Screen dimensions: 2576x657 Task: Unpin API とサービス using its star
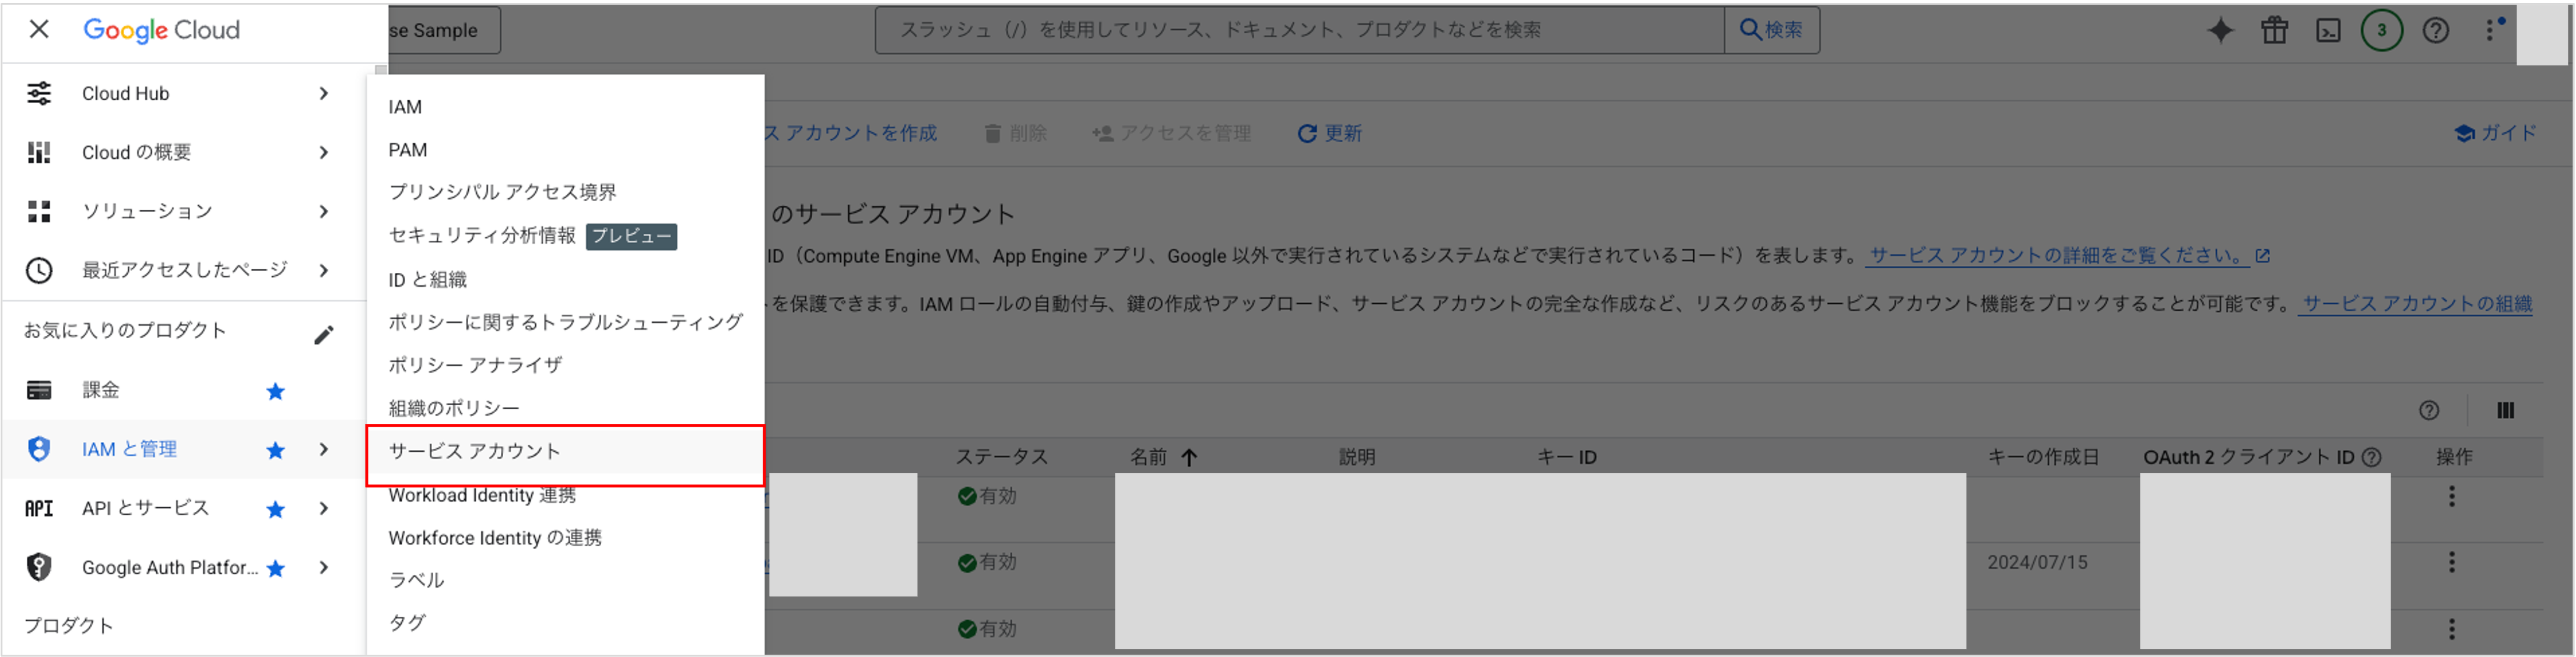pyautogui.click(x=276, y=509)
